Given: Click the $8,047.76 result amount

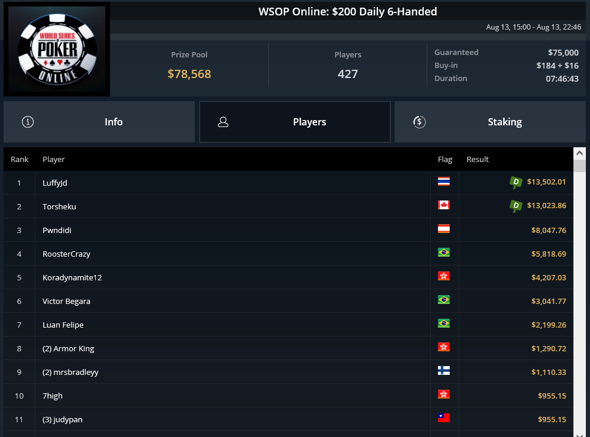Looking at the screenshot, I should tap(549, 230).
